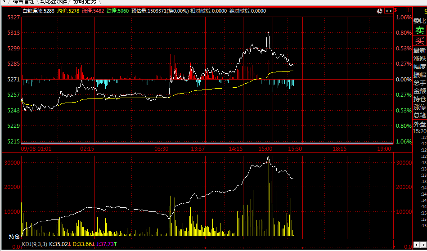The image size is (427, 251).
Task: Click the green 卖 (sell) indicator
Action: click(419, 30)
